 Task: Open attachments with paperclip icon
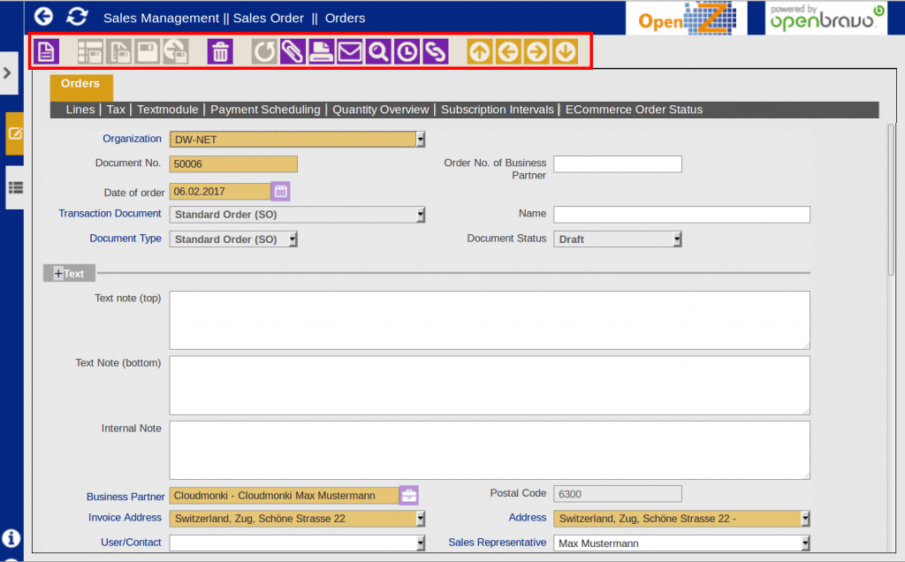point(293,52)
